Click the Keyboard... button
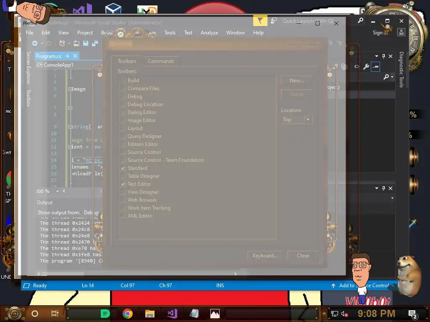430x322 pixels. [x=265, y=256]
